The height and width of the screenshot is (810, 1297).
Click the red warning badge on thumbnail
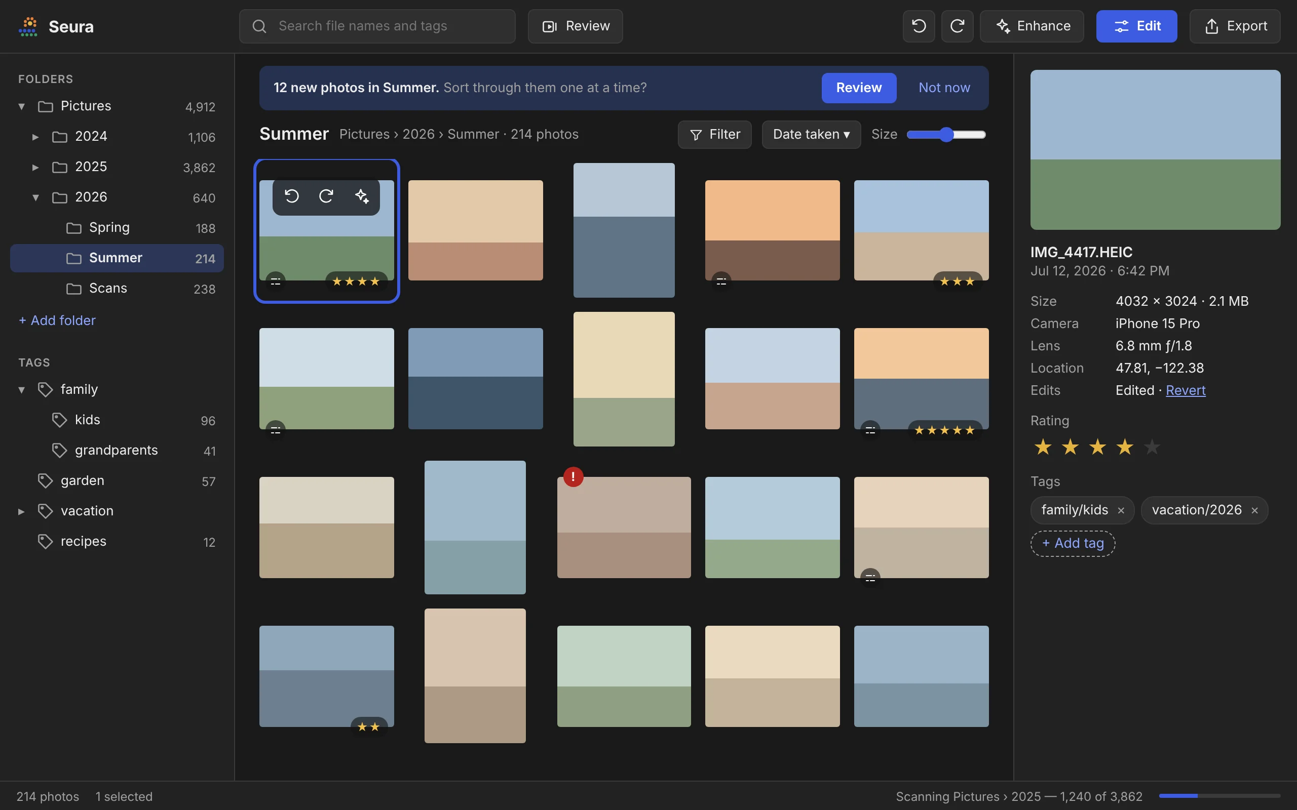(x=573, y=476)
